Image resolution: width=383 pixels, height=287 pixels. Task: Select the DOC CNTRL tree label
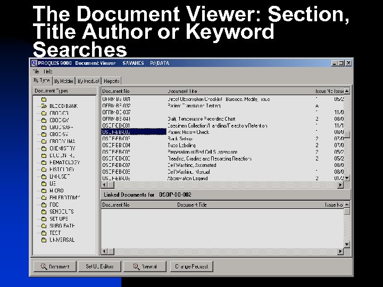click(x=62, y=155)
